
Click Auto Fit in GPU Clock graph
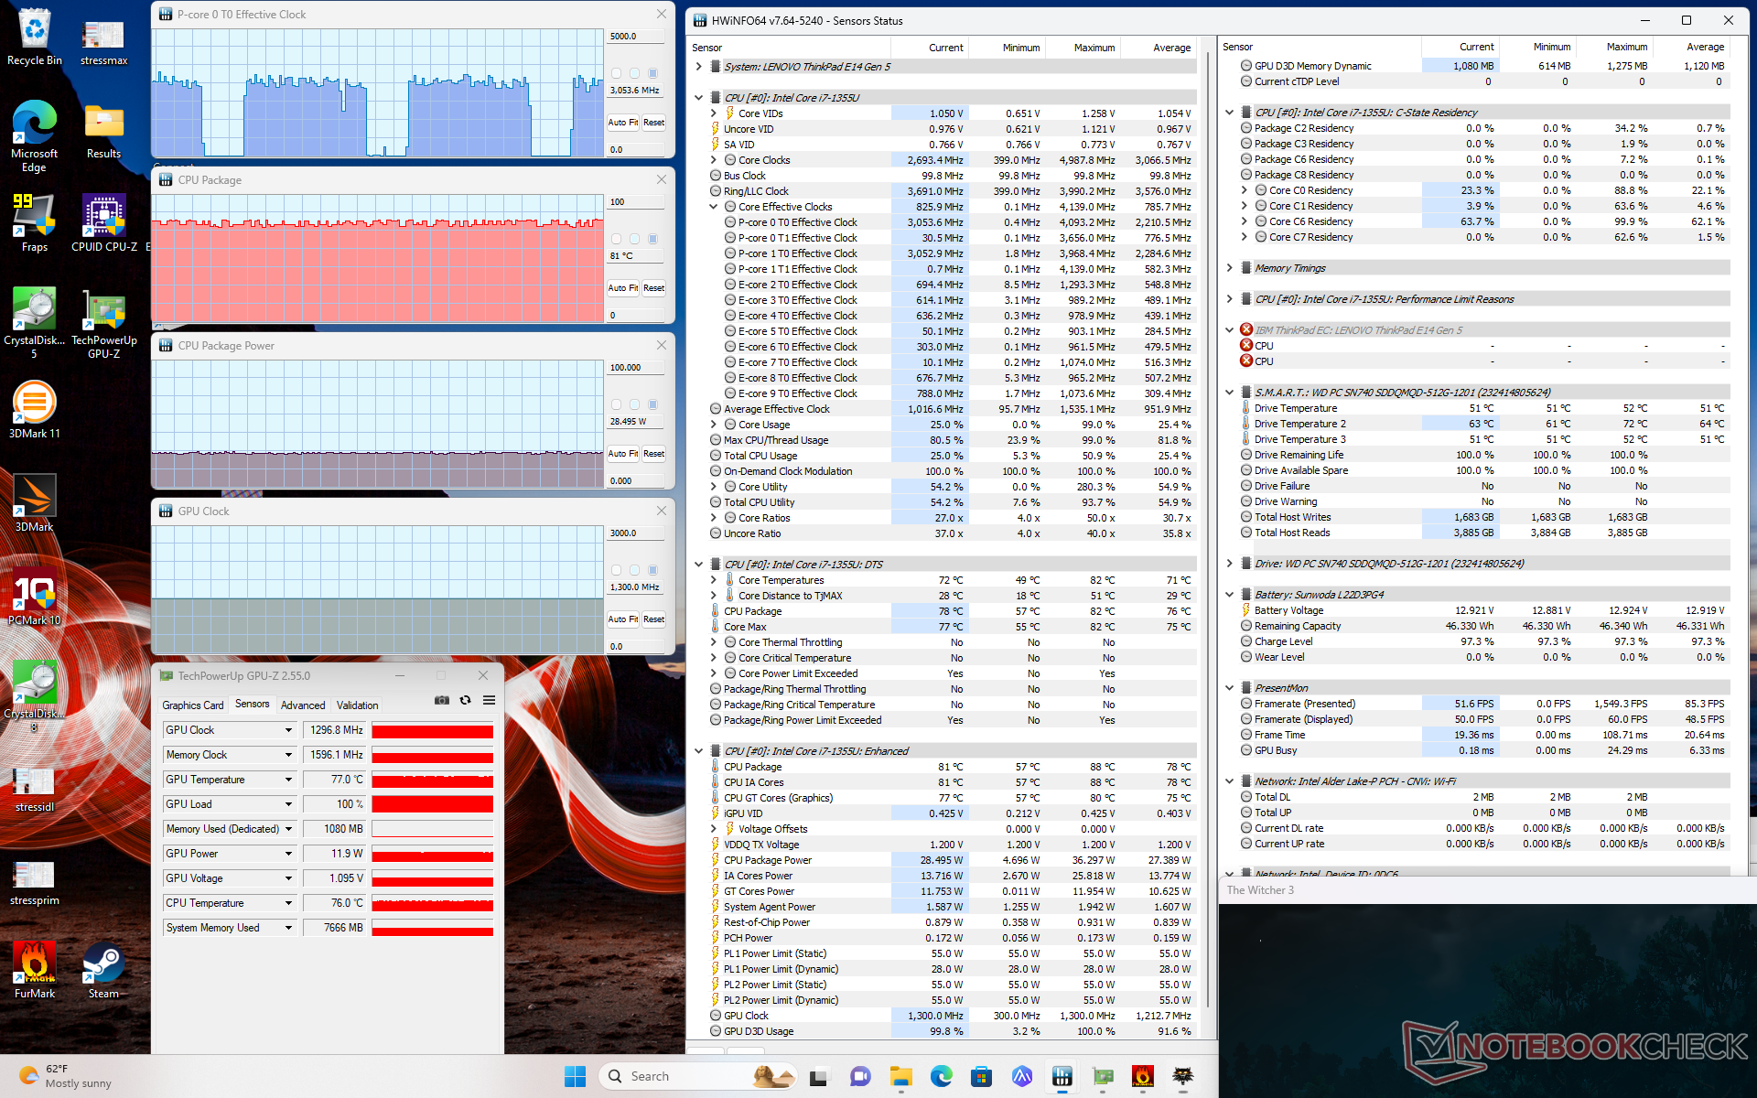(x=622, y=619)
